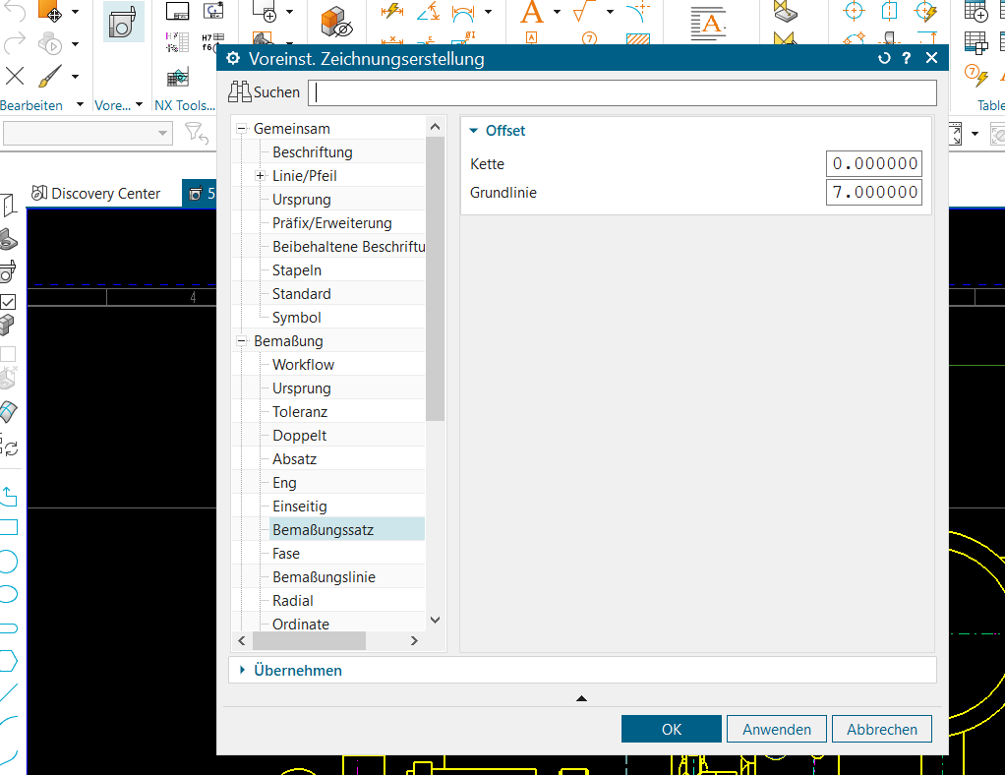Click the help question mark in dialog
This screenshot has width=1005, height=775.
point(907,59)
